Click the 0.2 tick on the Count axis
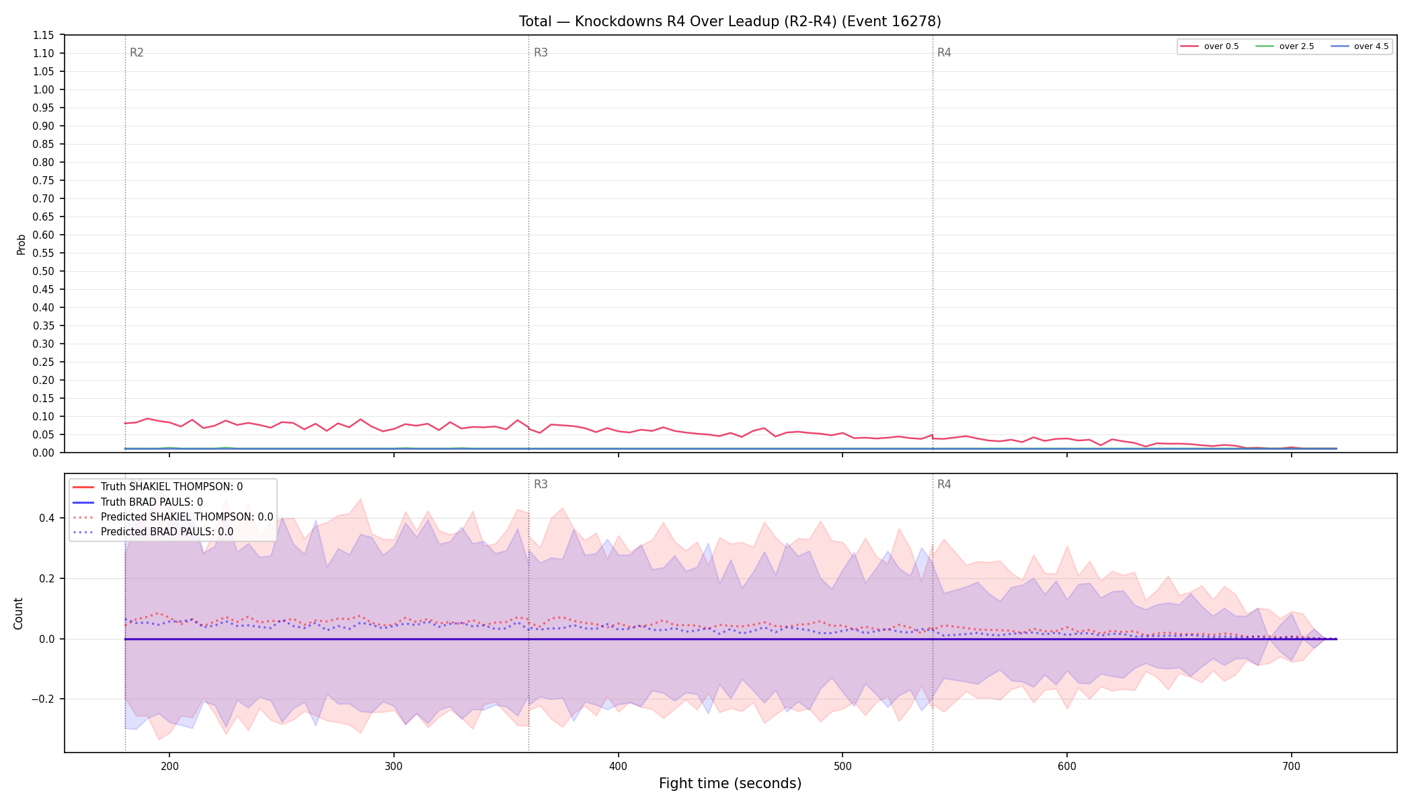 click(x=47, y=578)
